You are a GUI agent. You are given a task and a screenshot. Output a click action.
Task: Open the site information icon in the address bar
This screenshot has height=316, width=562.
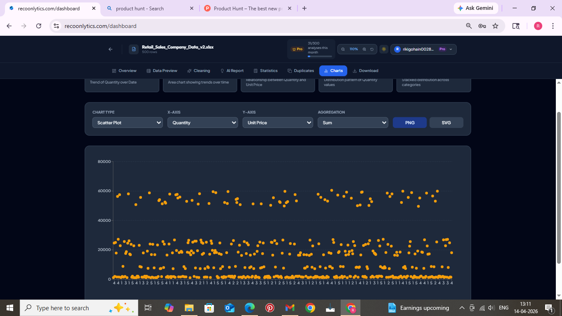click(57, 26)
